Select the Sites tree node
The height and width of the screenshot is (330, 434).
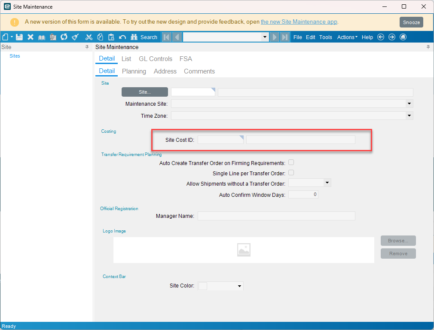pos(15,56)
